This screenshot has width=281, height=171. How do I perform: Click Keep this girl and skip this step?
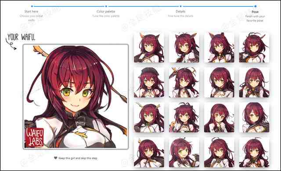78,158
